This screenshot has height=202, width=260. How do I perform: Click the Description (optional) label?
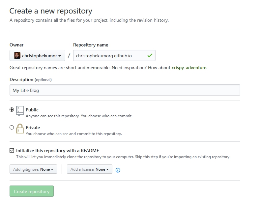pos(31,80)
